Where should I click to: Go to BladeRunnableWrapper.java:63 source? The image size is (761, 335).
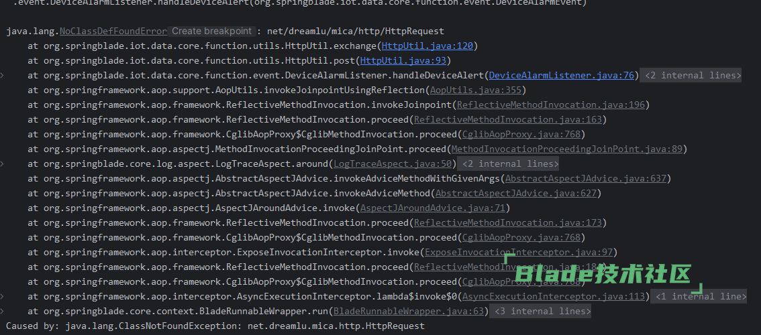[x=409, y=312]
